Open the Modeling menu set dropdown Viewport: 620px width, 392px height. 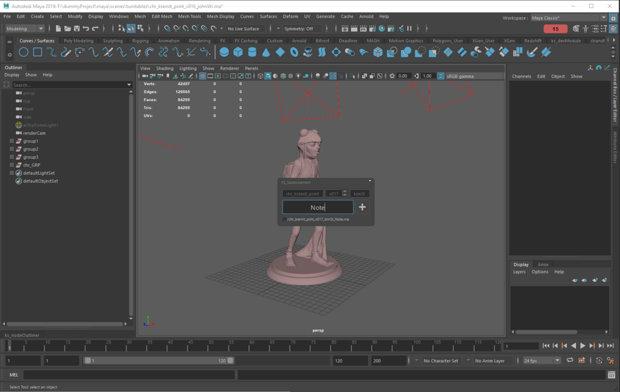click(x=25, y=28)
